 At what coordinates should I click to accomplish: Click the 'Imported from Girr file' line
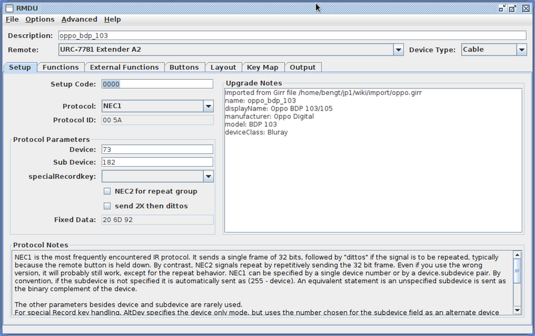coord(323,93)
